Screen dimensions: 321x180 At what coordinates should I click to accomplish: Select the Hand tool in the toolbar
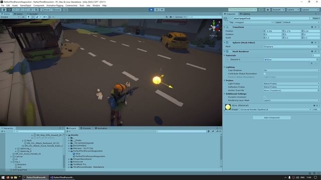pyautogui.click(x=4, y=9)
